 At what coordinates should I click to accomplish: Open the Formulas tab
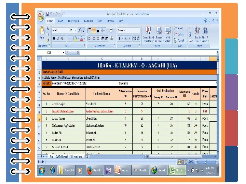(88, 21)
